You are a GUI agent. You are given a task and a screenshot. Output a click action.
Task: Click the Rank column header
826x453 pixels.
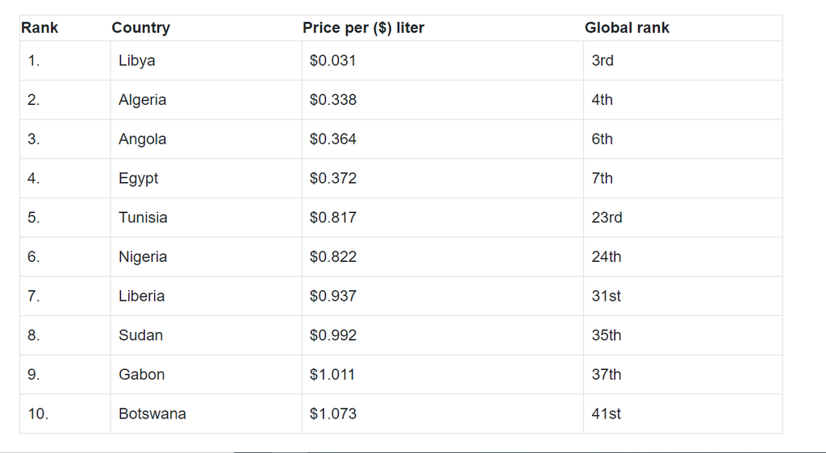[x=40, y=28]
